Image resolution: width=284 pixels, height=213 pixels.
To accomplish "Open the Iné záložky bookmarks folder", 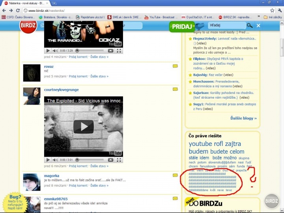I will point(273,17).
